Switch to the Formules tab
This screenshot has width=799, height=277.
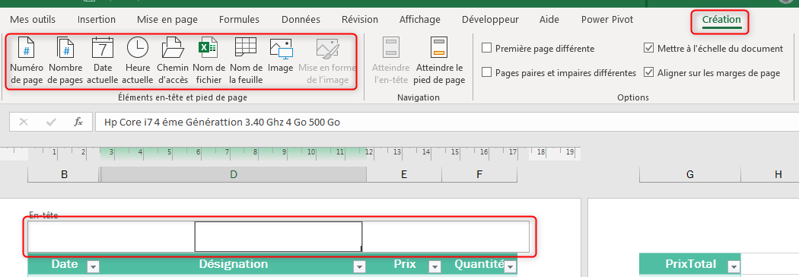[x=239, y=20]
